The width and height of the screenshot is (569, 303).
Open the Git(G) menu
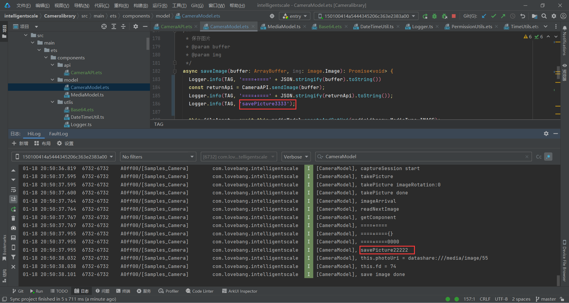pyautogui.click(x=197, y=5)
